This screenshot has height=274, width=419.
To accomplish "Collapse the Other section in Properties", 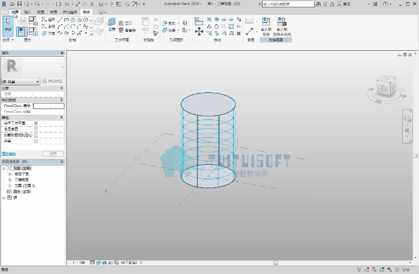I will click(61, 117).
